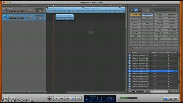Viewport: 183px width, 103px height.
Task: Sort loops by the Beats column header
Action: tap(168, 53)
